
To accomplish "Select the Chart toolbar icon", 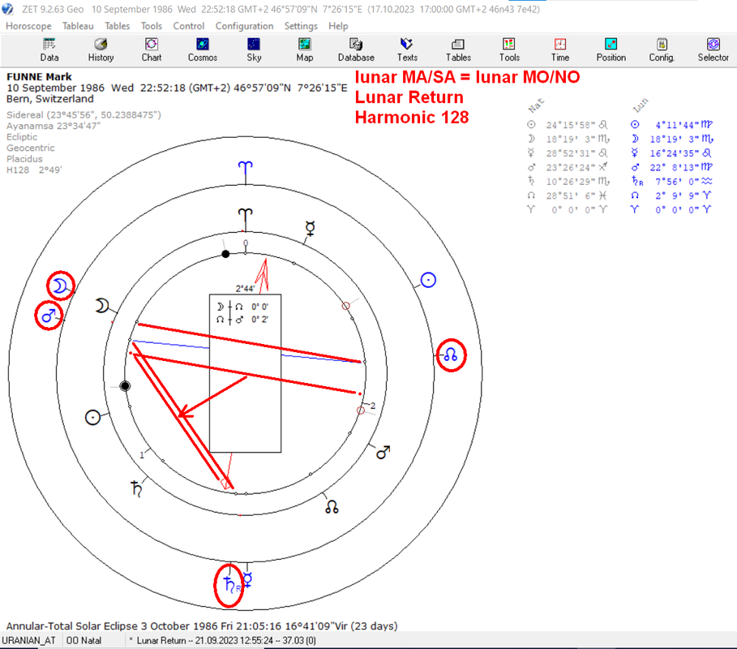I will point(152,49).
